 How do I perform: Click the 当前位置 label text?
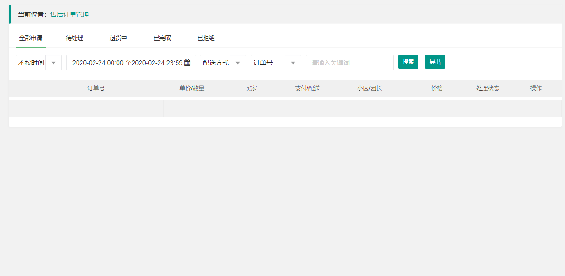(x=32, y=14)
